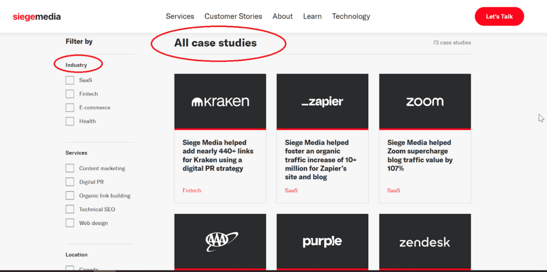This screenshot has height=272, width=547.
Task: Enable the E-commerce filter checkbox
Action: tap(70, 108)
